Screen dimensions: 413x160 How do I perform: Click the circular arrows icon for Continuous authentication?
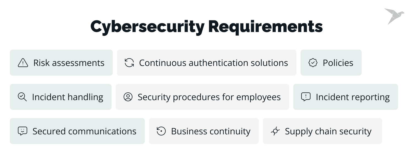[x=129, y=63]
